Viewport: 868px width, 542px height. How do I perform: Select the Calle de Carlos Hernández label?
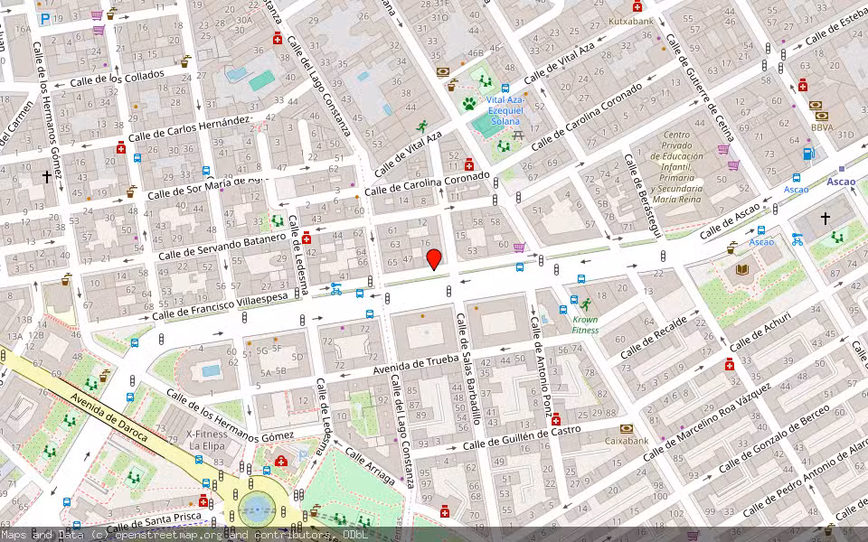pos(189,128)
